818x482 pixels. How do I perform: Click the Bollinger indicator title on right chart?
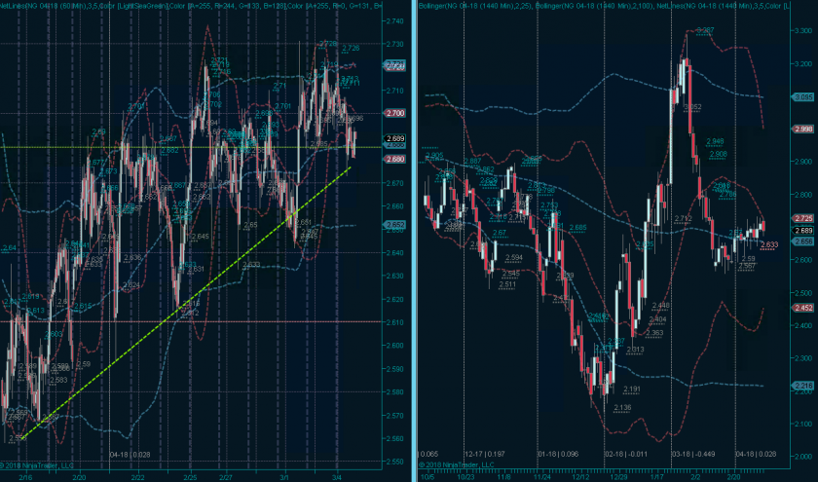tap(604, 6)
